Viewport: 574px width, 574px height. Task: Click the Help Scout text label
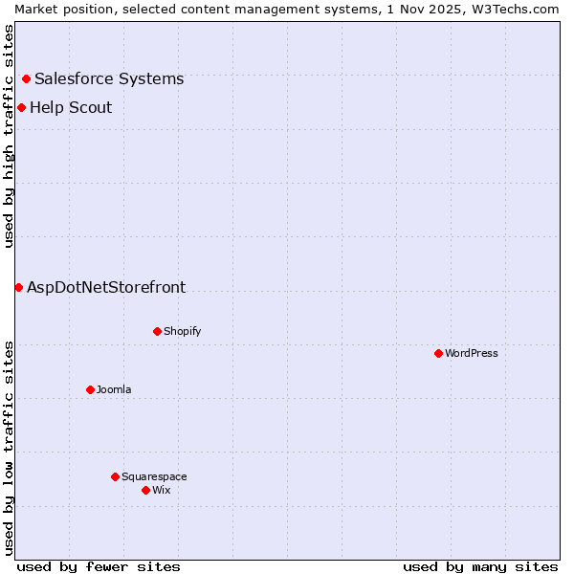[71, 108]
